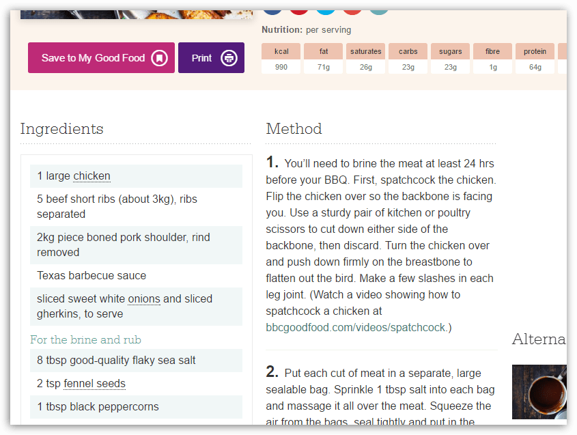Share via the red Pinterest circle

(299, 12)
